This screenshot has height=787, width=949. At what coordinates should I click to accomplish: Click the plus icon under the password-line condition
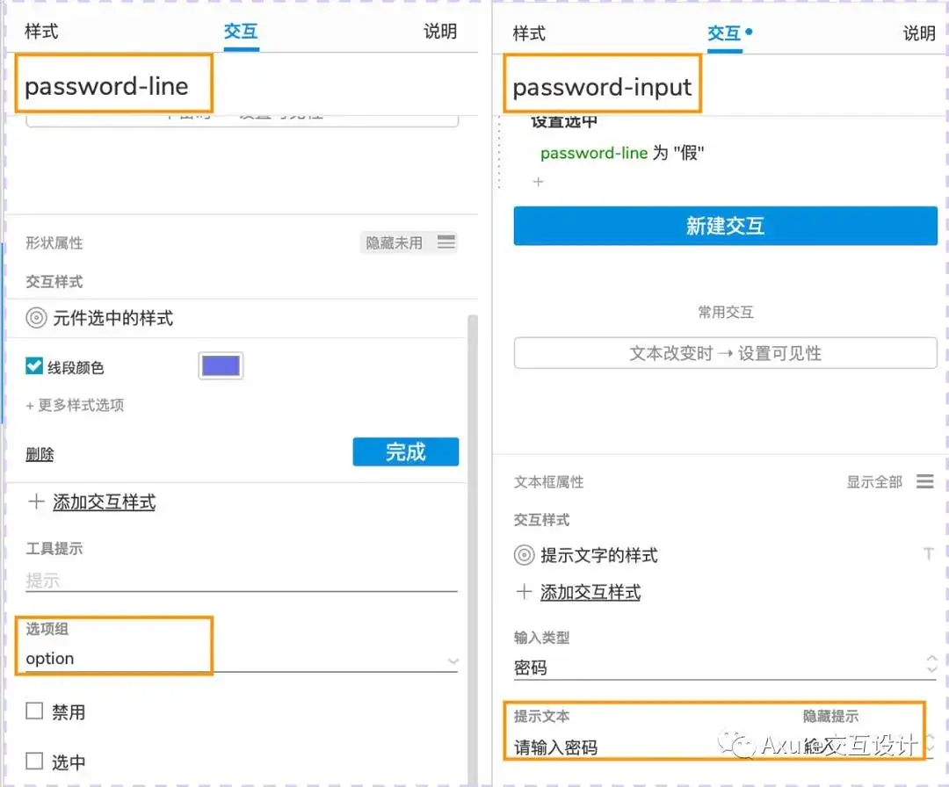coord(537,183)
